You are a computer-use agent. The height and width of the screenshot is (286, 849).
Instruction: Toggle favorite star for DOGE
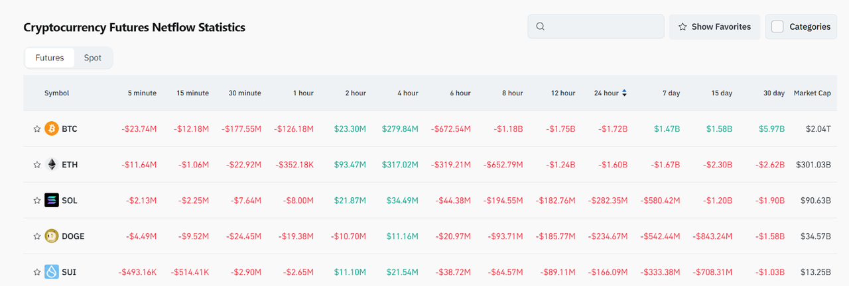tap(37, 236)
